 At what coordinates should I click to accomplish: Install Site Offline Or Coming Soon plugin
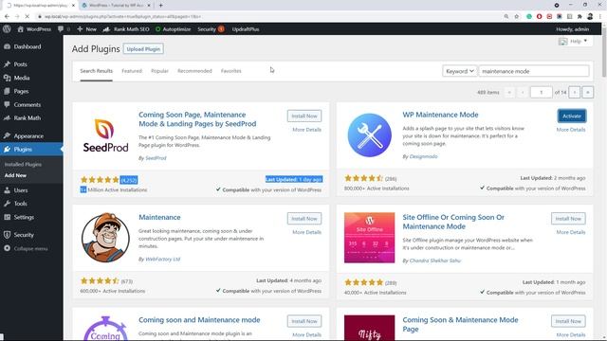[x=568, y=219]
